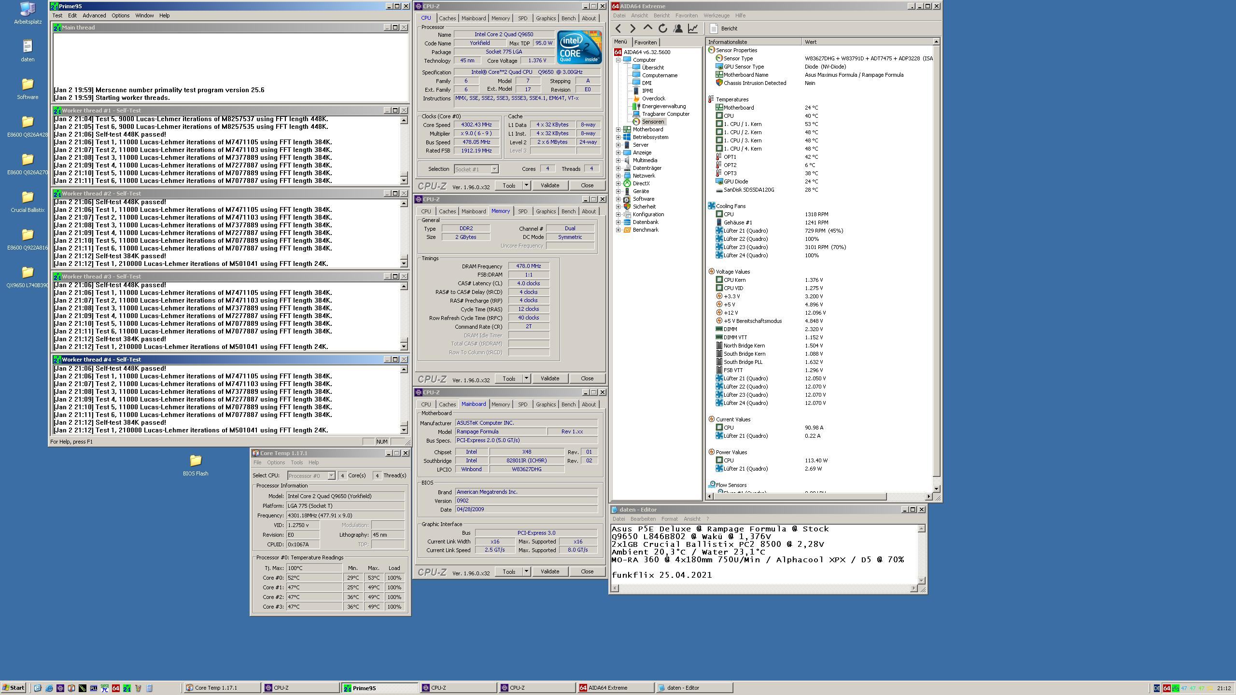Open Socket selection dropdown in CPU-Z

[x=494, y=169]
